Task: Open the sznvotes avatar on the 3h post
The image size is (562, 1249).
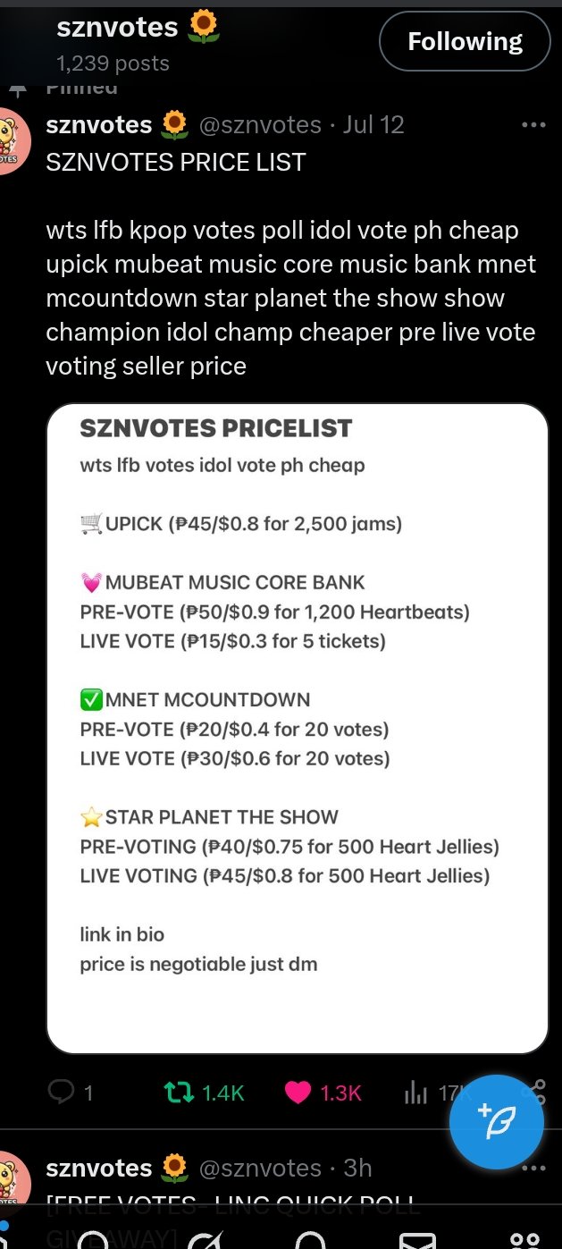Action: 13,1180
